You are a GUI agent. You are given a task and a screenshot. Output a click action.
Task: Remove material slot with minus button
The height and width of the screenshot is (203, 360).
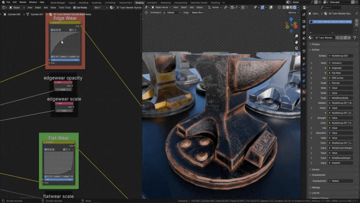point(357,24)
